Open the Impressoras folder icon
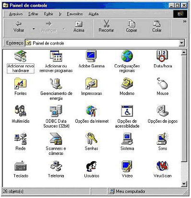Viewport: 191px width, 198px height. [x=91, y=83]
